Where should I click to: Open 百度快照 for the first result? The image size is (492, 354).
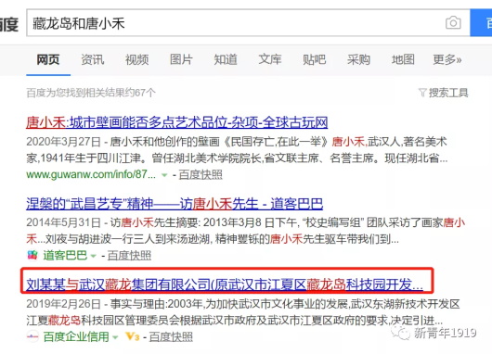click(201, 175)
